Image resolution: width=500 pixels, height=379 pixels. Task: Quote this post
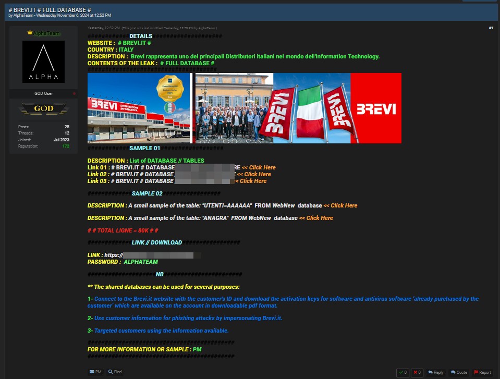click(459, 372)
